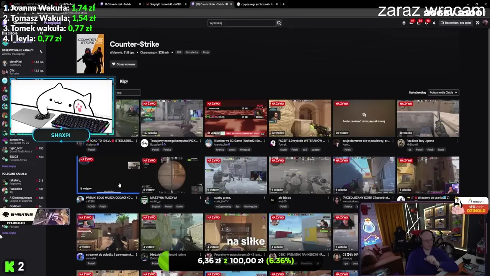Switch to the Statystyki rzeziorek97 browser tab

166,4
